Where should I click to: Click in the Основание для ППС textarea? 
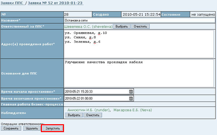139,73
